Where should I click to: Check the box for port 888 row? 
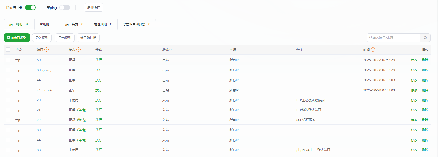pyautogui.click(x=8, y=150)
